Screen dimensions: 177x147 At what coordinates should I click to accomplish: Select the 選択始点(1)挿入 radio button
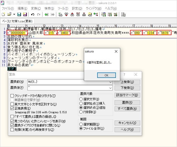81,104
